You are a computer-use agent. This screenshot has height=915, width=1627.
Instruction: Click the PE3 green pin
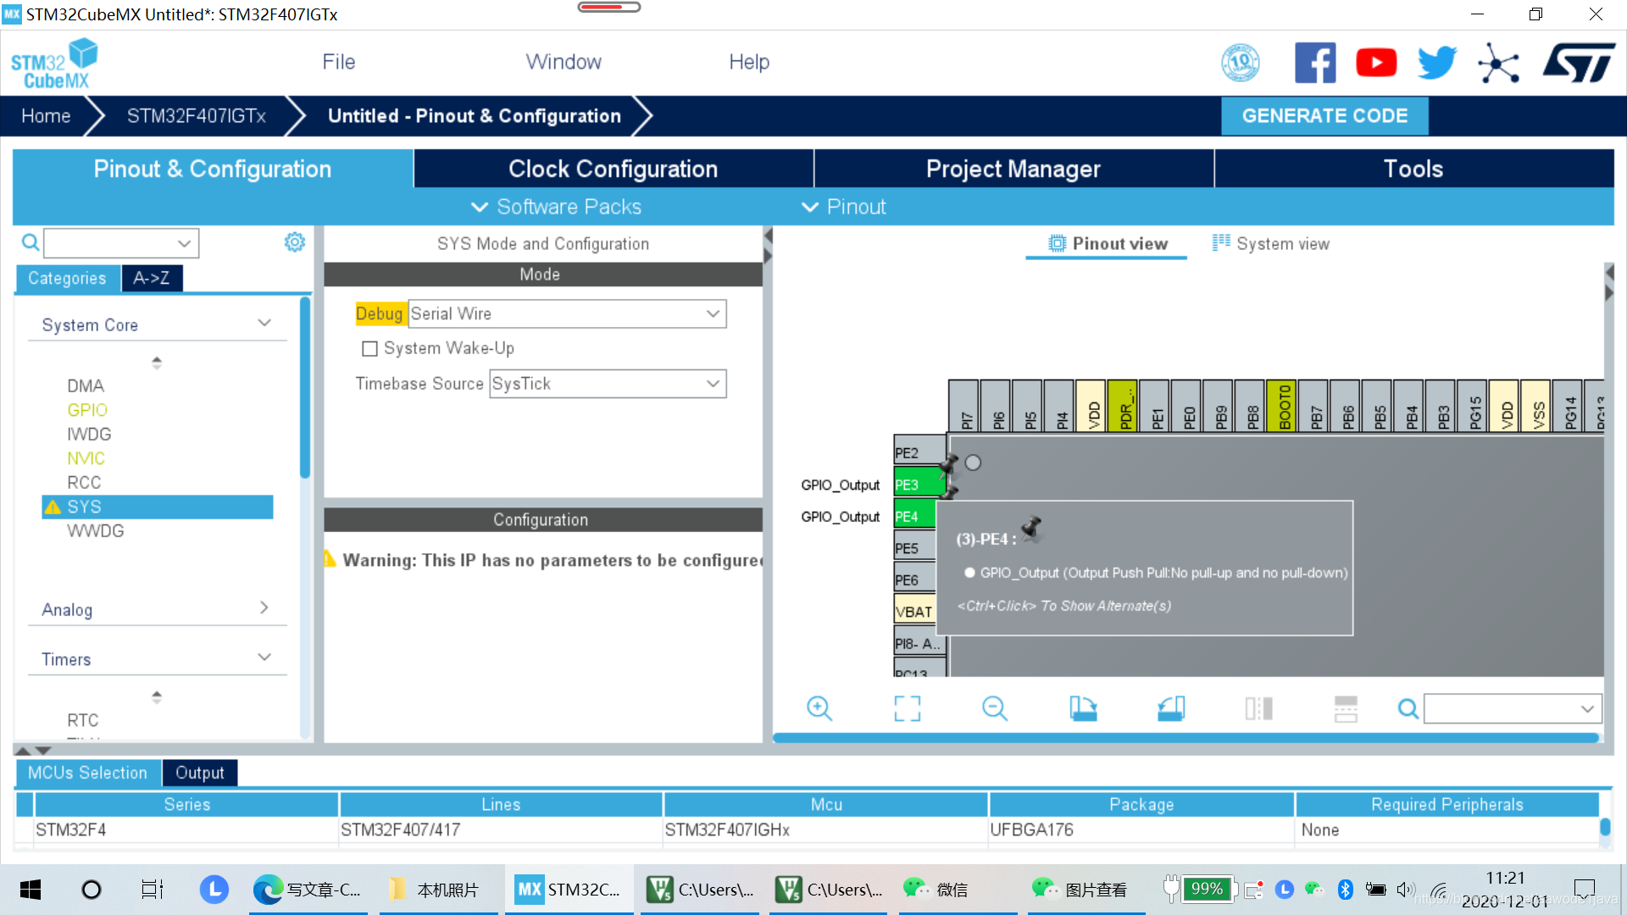pos(913,485)
